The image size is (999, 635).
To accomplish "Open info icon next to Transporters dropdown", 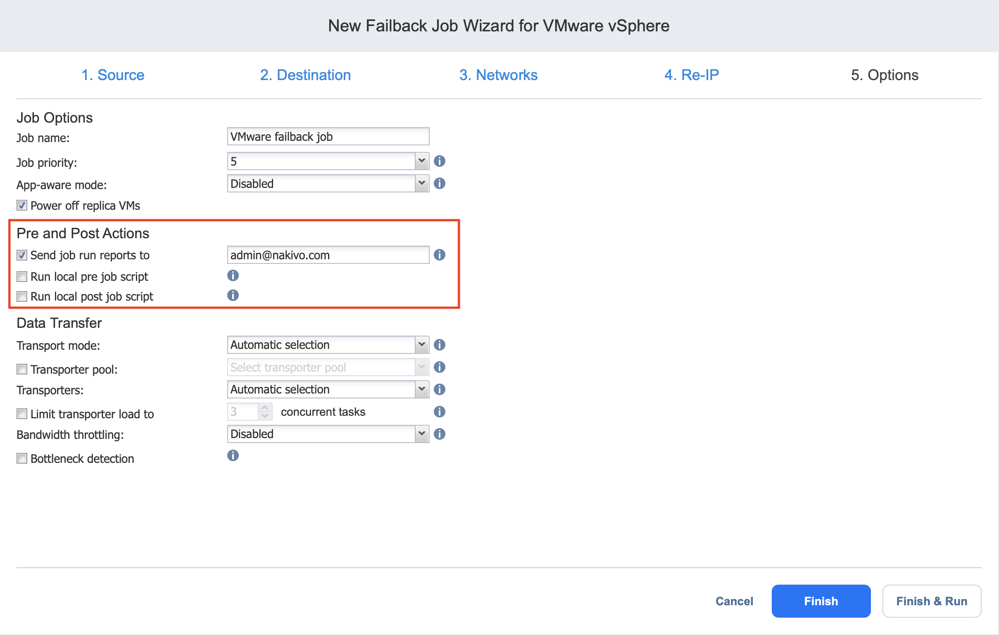I will point(439,390).
